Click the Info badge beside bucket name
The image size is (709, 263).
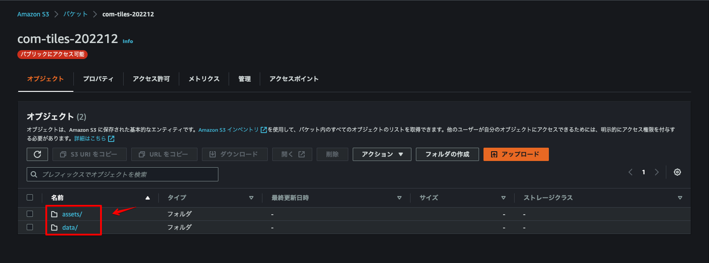128,41
